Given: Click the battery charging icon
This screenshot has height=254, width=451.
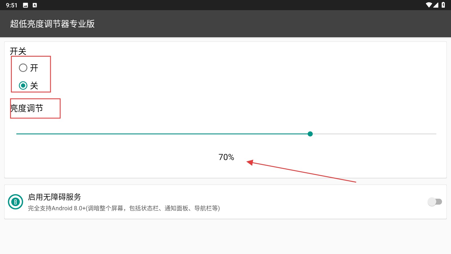Looking at the screenshot, I should pyautogui.click(x=443, y=5).
